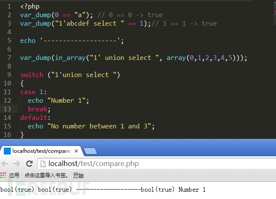
Task: Click the case 1 statement
Action: pos(33,92)
